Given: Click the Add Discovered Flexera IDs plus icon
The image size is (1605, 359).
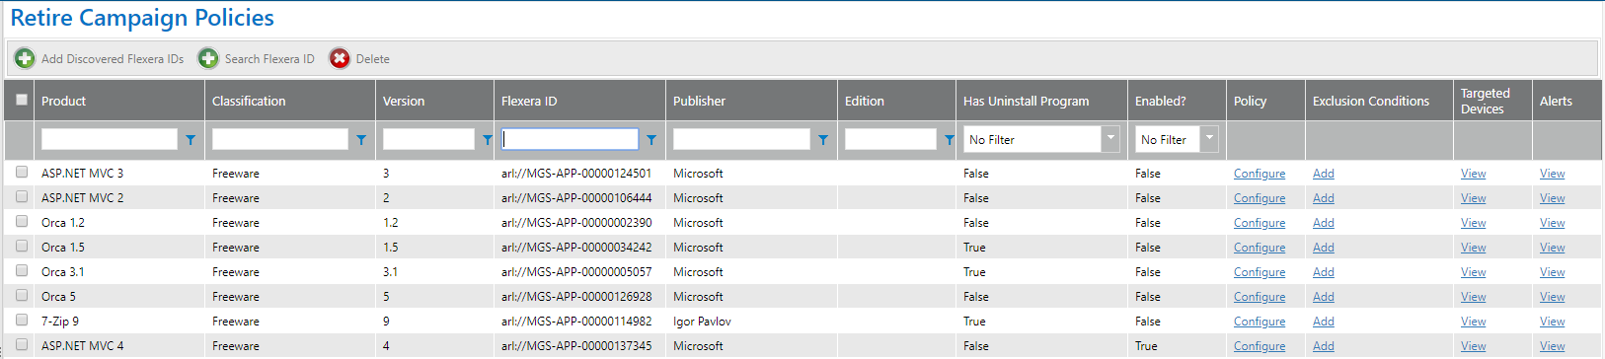Looking at the screenshot, I should 25,59.
